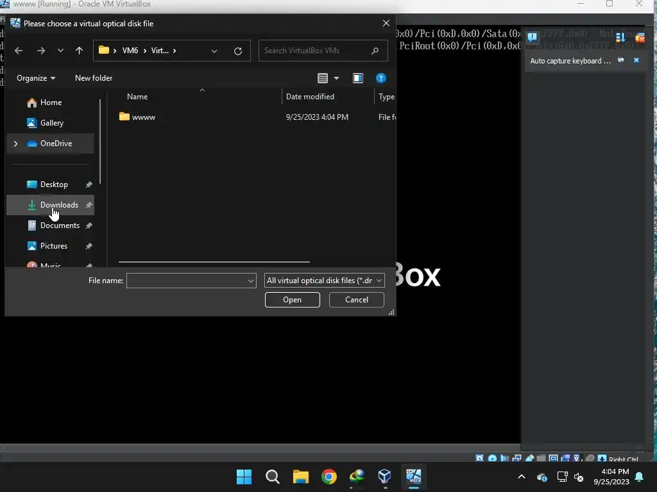Unpin Desktop via its pin icon

(89, 184)
